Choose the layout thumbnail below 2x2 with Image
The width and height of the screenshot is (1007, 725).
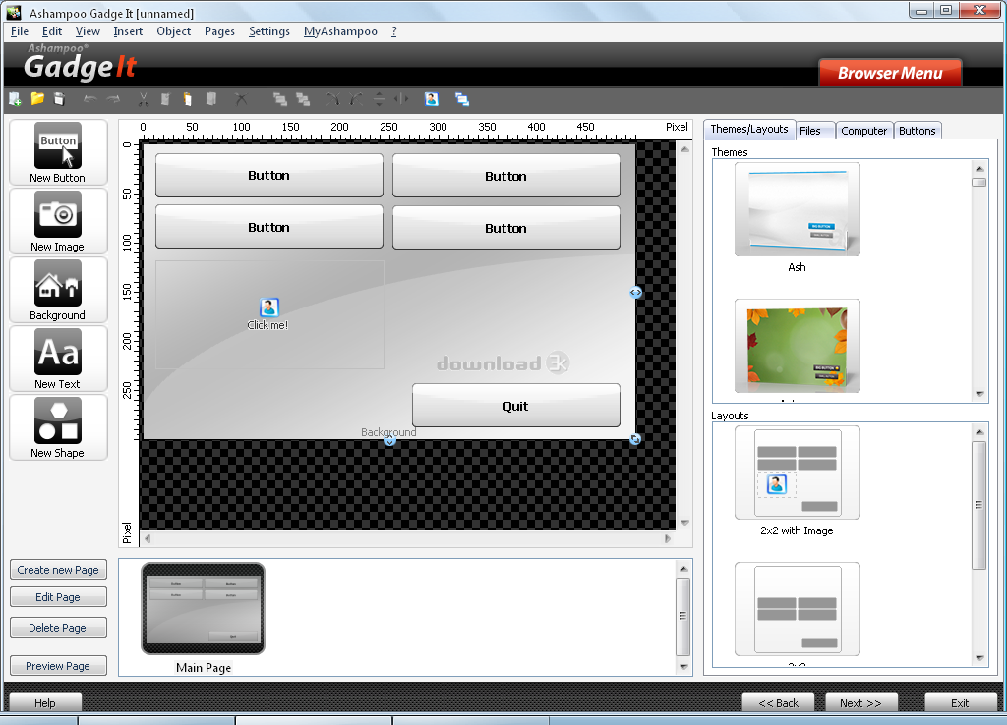point(797,609)
